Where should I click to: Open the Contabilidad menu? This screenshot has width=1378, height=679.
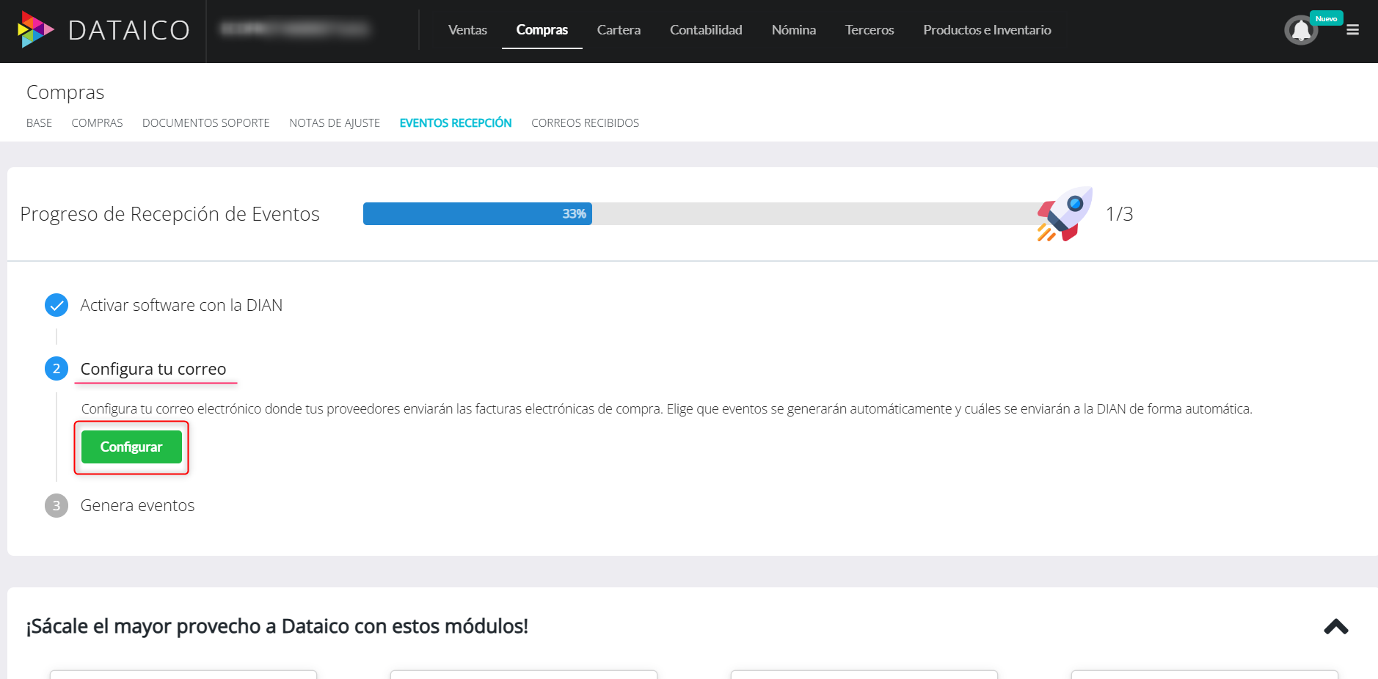(705, 30)
